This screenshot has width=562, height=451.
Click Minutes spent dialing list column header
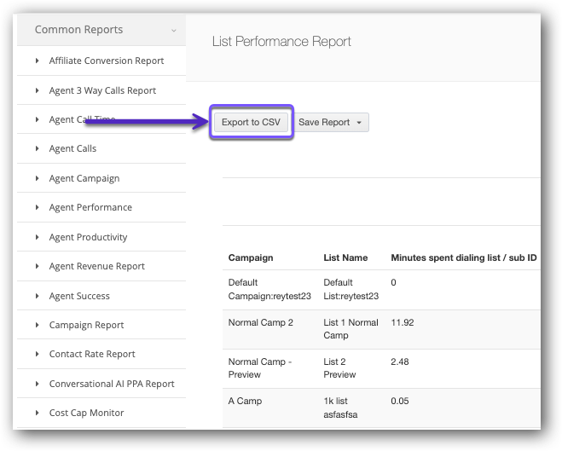[464, 258]
